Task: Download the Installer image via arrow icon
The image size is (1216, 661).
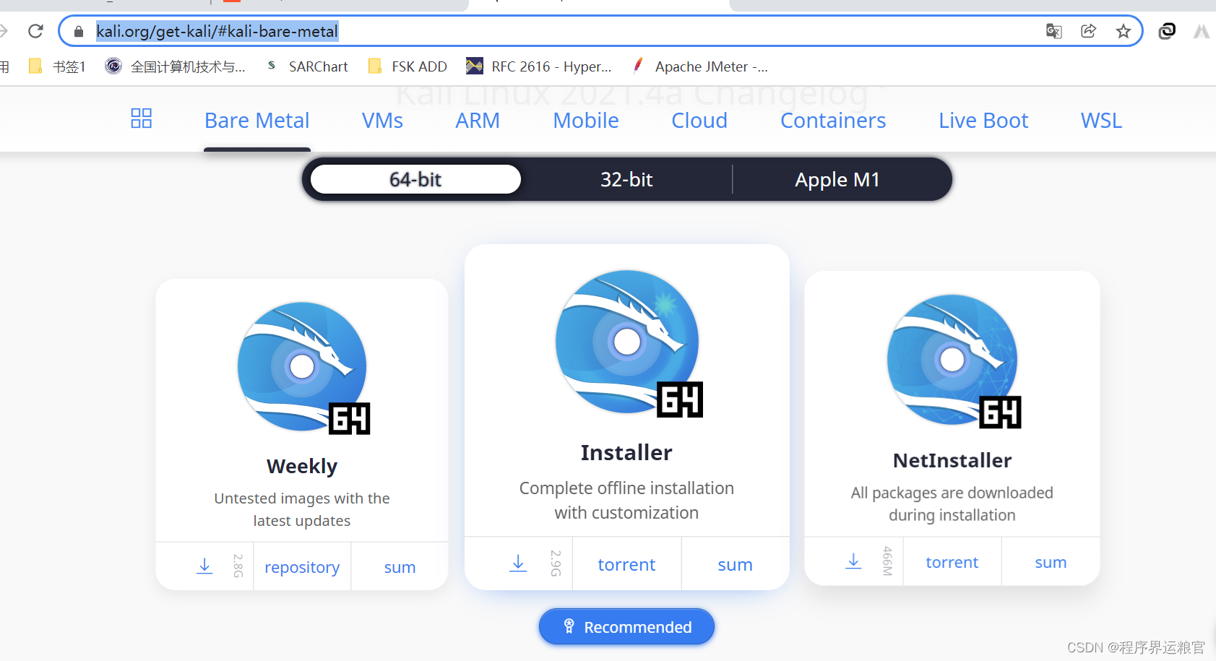Action: [518, 563]
